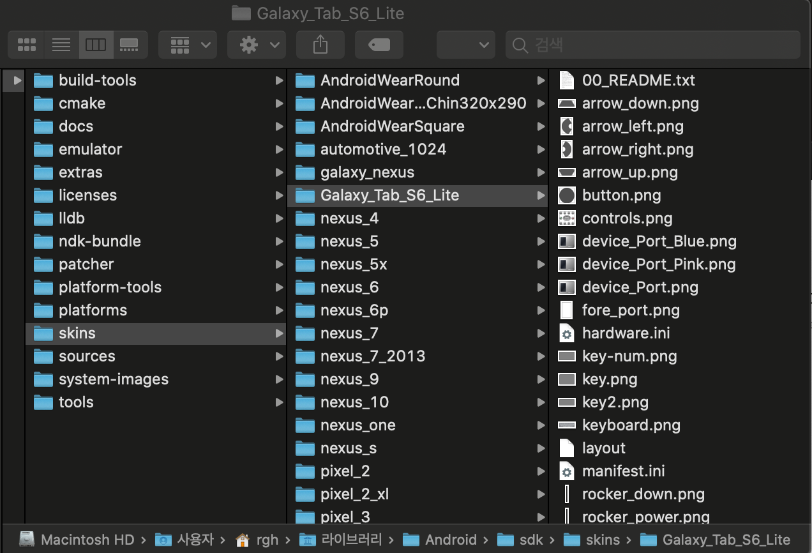
Task: Click the tools folder icon
Action: tap(43, 402)
